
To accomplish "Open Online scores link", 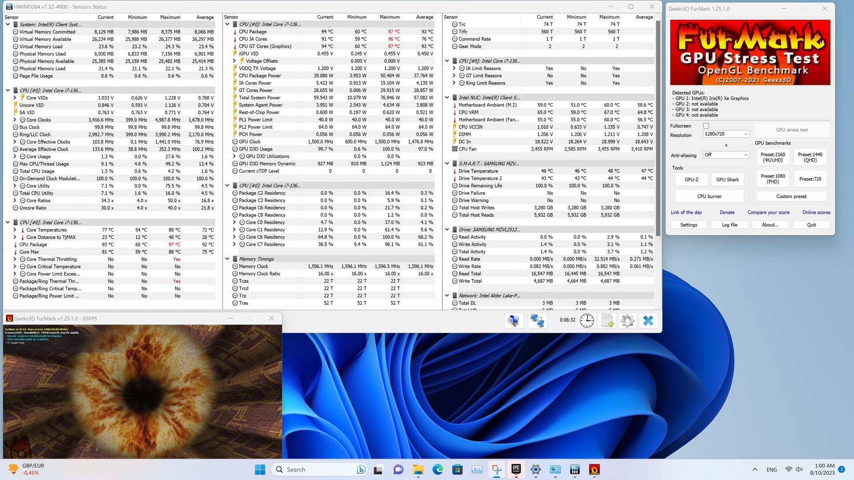I will point(816,212).
